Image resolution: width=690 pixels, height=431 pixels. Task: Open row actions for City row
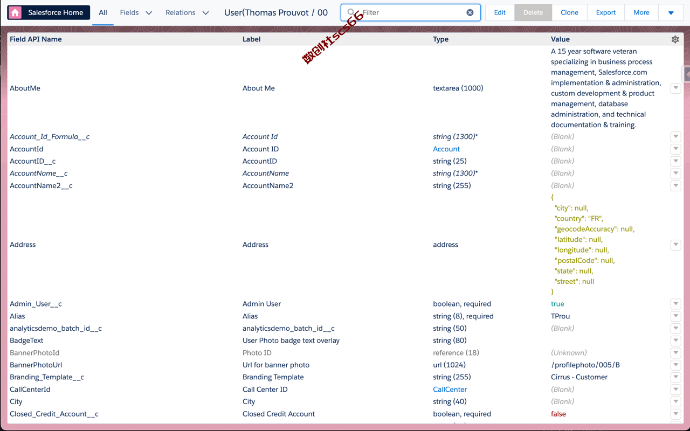click(x=675, y=401)
